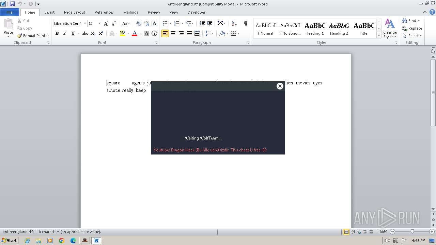The width and height of the screenshot is (436, 245).
Task: Close the Dragon Hack popup window
Action: coord(280,86)
